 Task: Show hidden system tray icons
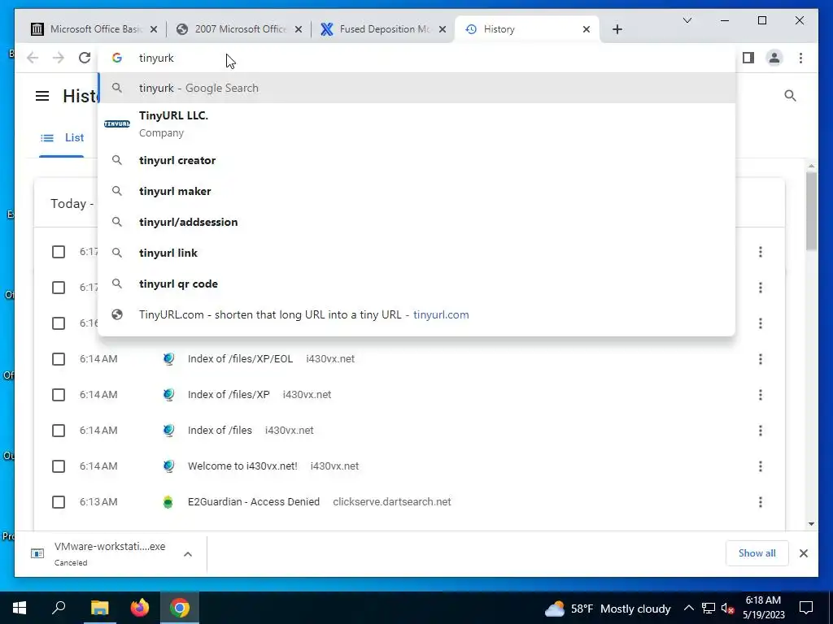coord(688,608)
